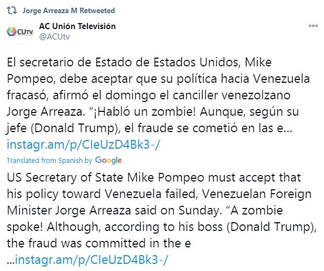Screen dimensions: 324x271
Task: Click the retweet arrows icon
Action: (x=12, y=10)
